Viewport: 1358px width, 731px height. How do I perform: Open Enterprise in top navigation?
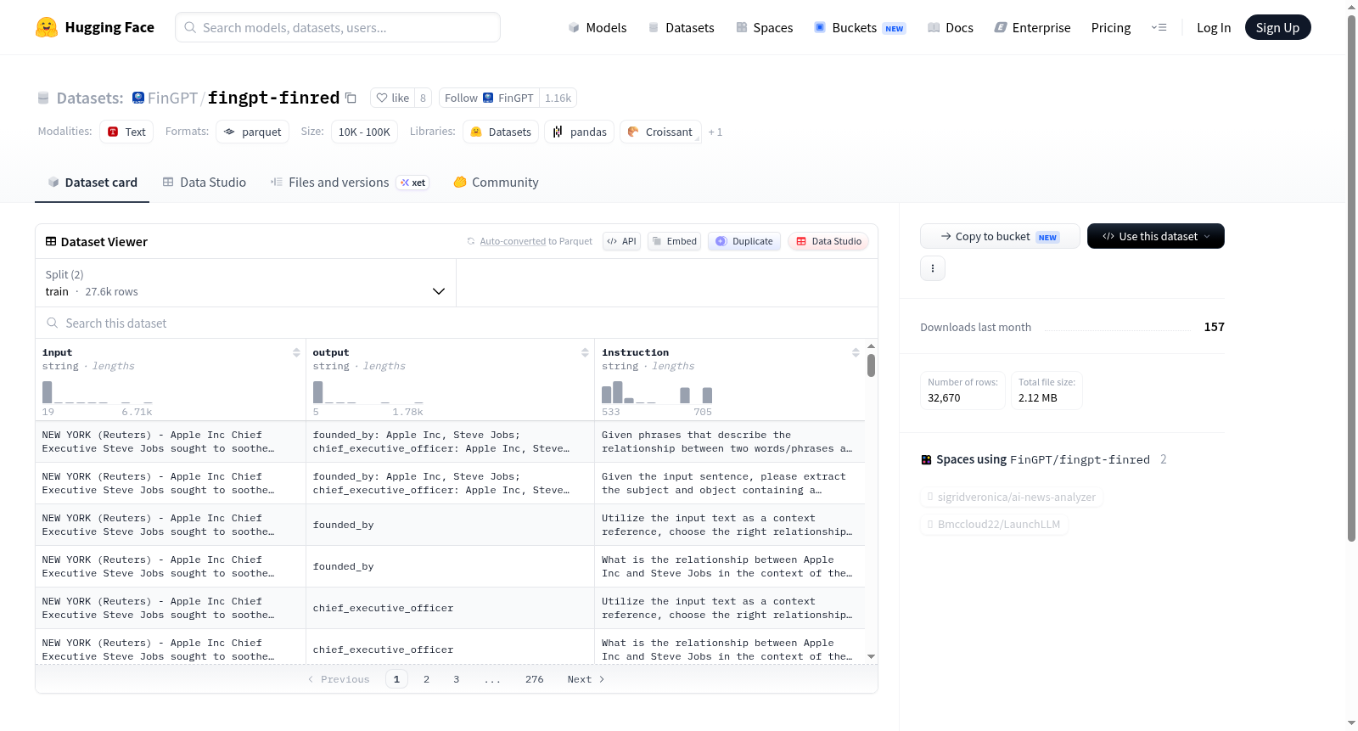[1033, 27]
